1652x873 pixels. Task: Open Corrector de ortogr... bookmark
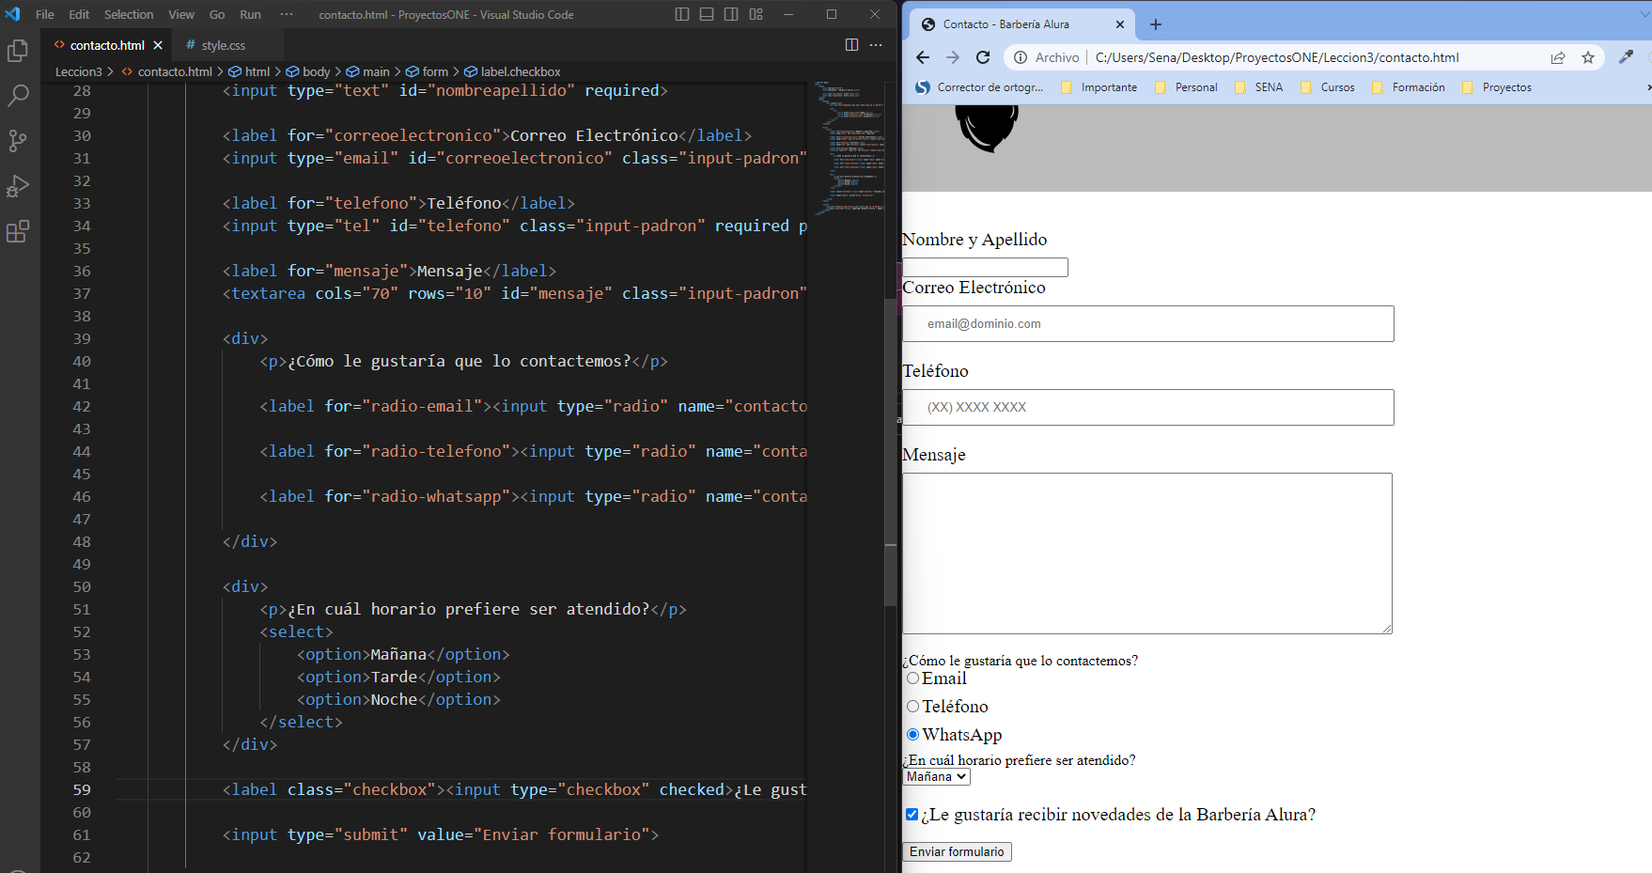(979, 87)
